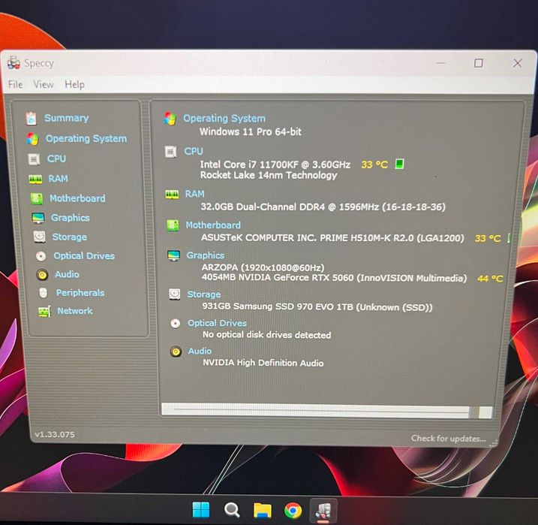Open File Explorer from taskbar
This screenshot has height=525, width=538.
coord(263,510)
